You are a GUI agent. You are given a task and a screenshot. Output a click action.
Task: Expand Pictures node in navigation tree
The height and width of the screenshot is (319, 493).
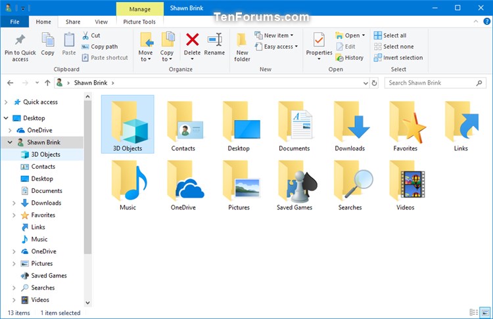coord(14,264)
